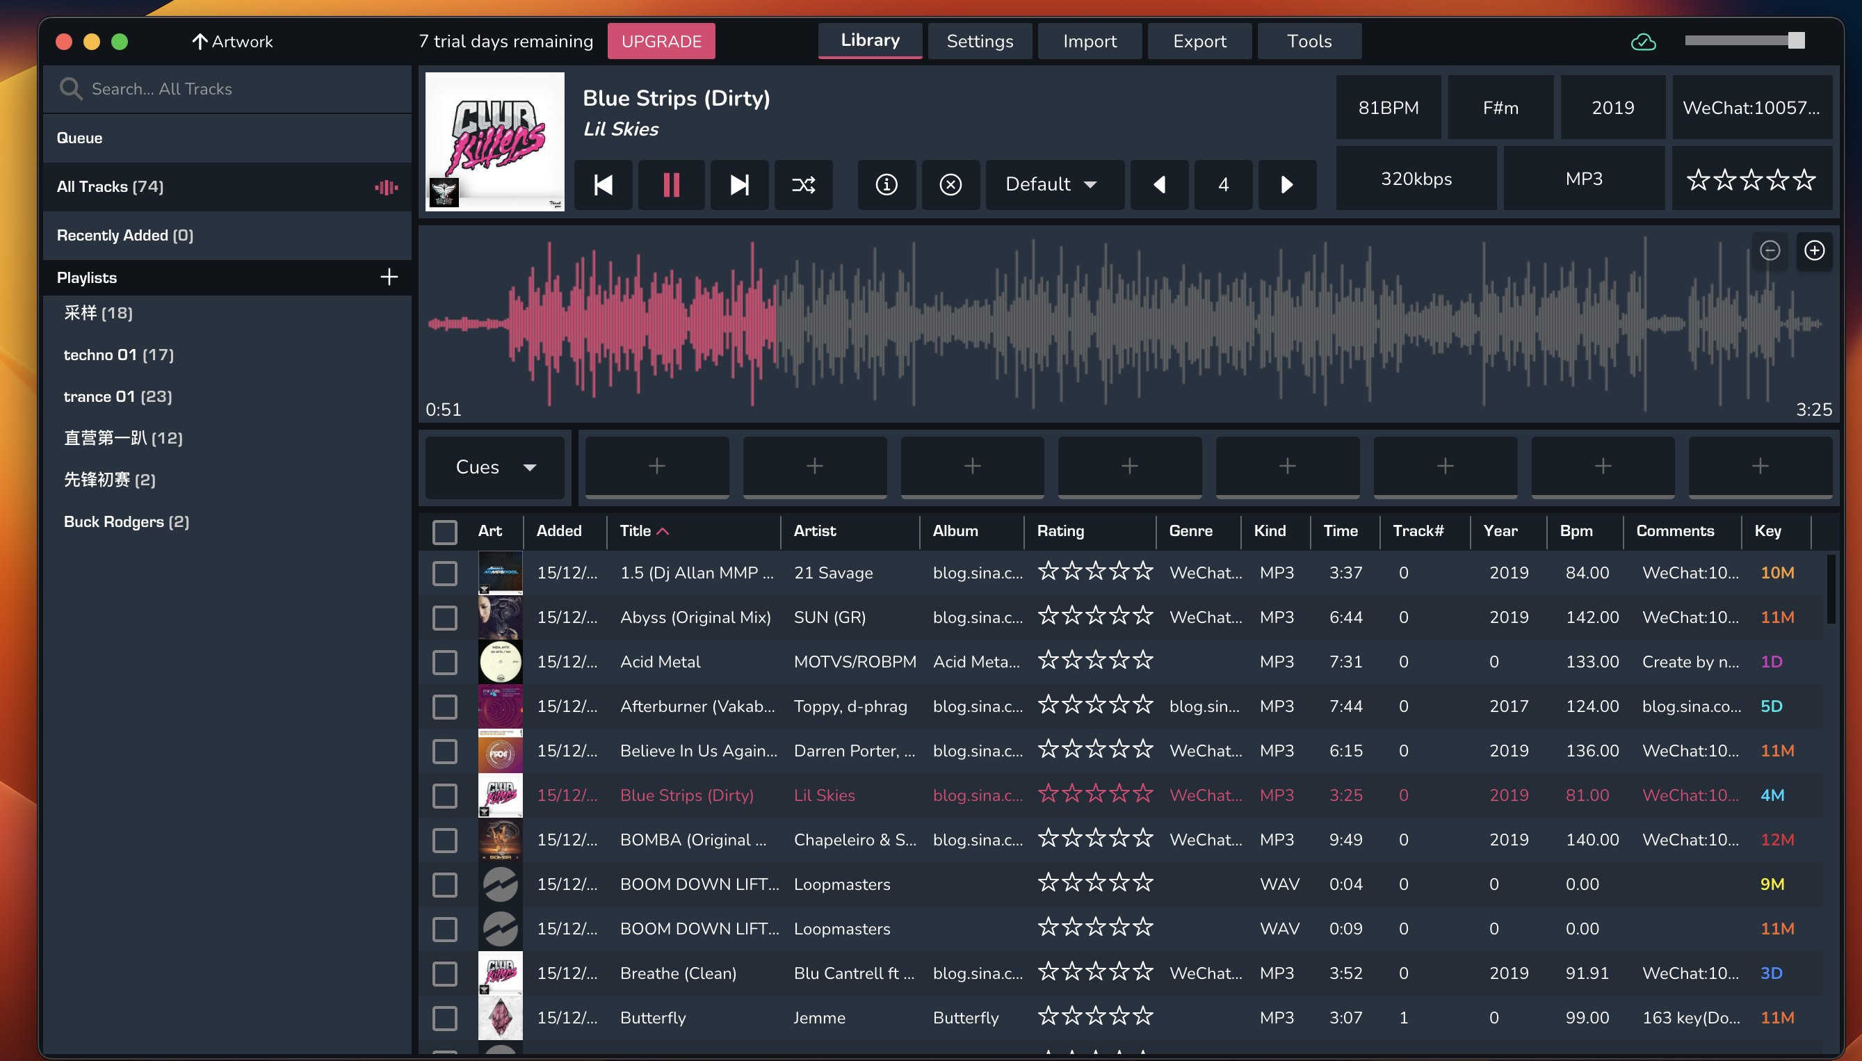This screenshot has width=1862, height=1061.
Task: Click the Up arrow next to Artwork
Action: pyautogui.click(x=200, y=42)
